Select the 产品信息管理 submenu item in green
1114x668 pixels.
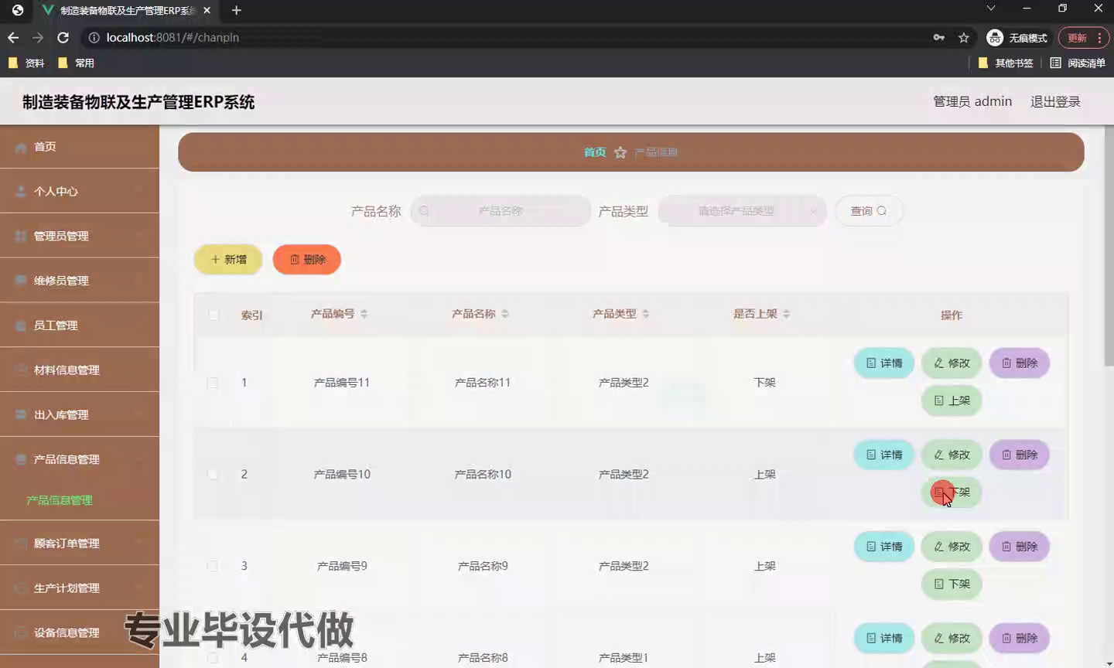click(x=60, y=500)
